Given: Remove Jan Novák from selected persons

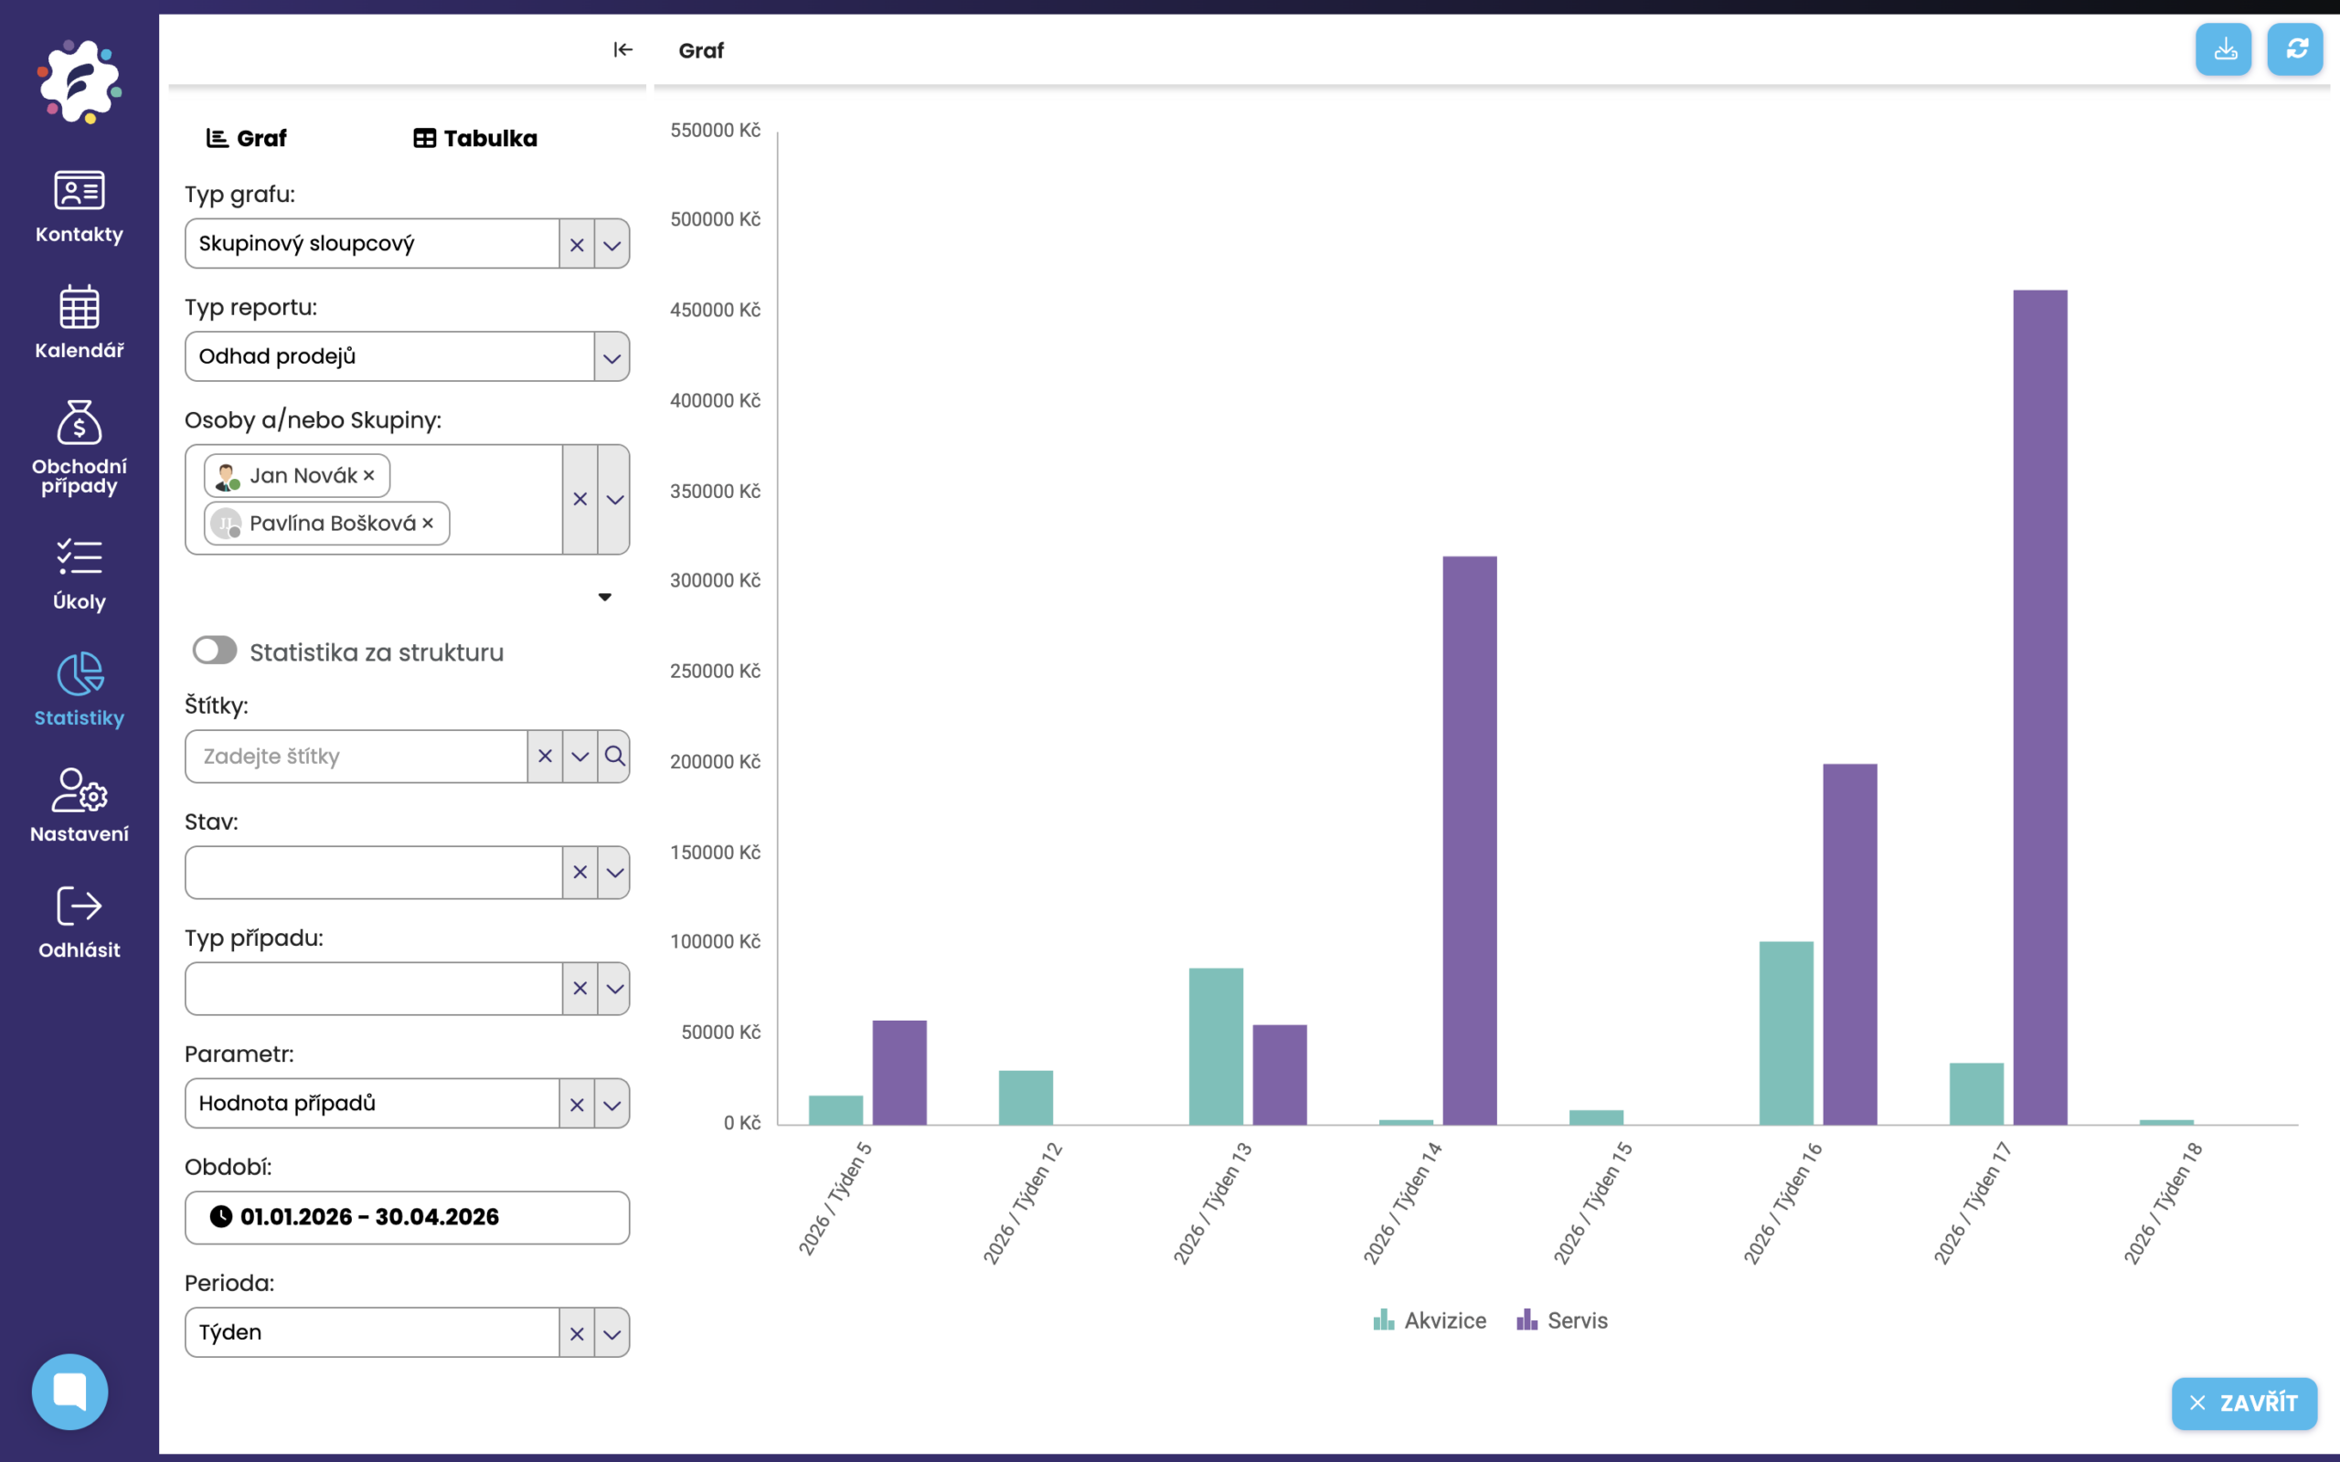Looking at the screenshot, I should click(x=368, y=476).
